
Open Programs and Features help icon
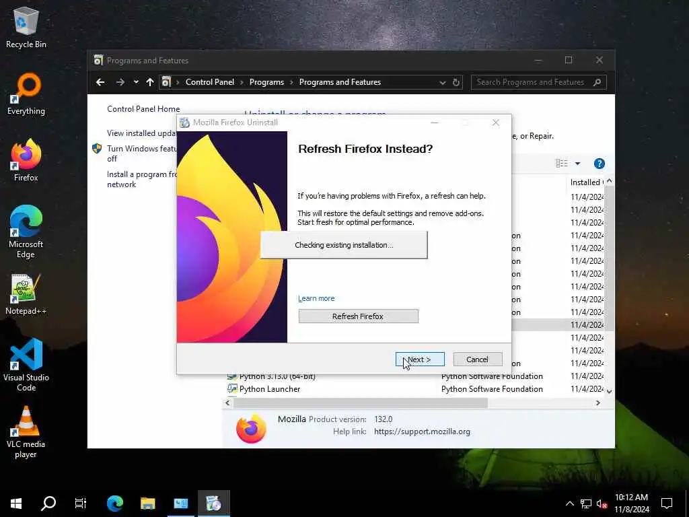tap(599, 164)
